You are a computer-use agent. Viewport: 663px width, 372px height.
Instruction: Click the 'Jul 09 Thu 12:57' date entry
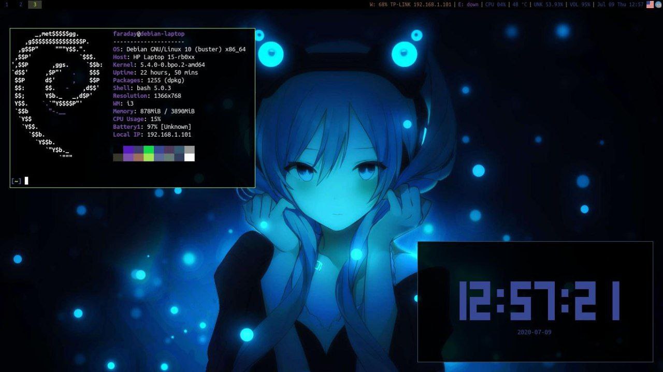tap(620, 4)
